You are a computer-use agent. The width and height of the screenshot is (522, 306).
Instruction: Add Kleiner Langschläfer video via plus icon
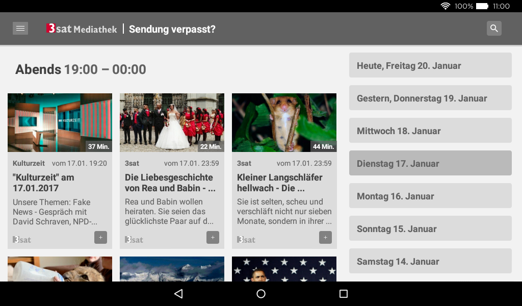pyautogui.click(x=325, y=237)
